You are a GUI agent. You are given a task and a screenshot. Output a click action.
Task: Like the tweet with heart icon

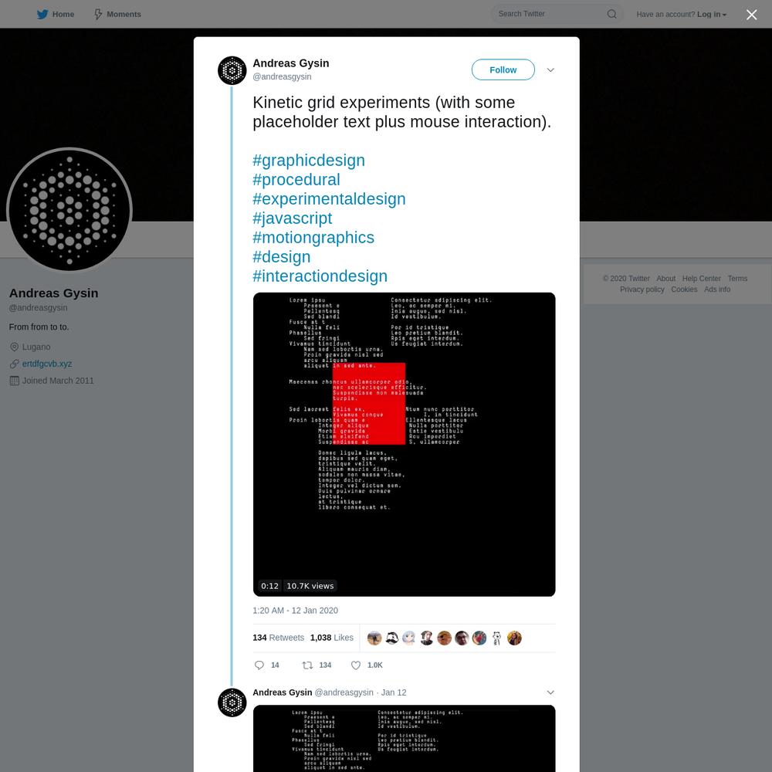tap(356, 665)
